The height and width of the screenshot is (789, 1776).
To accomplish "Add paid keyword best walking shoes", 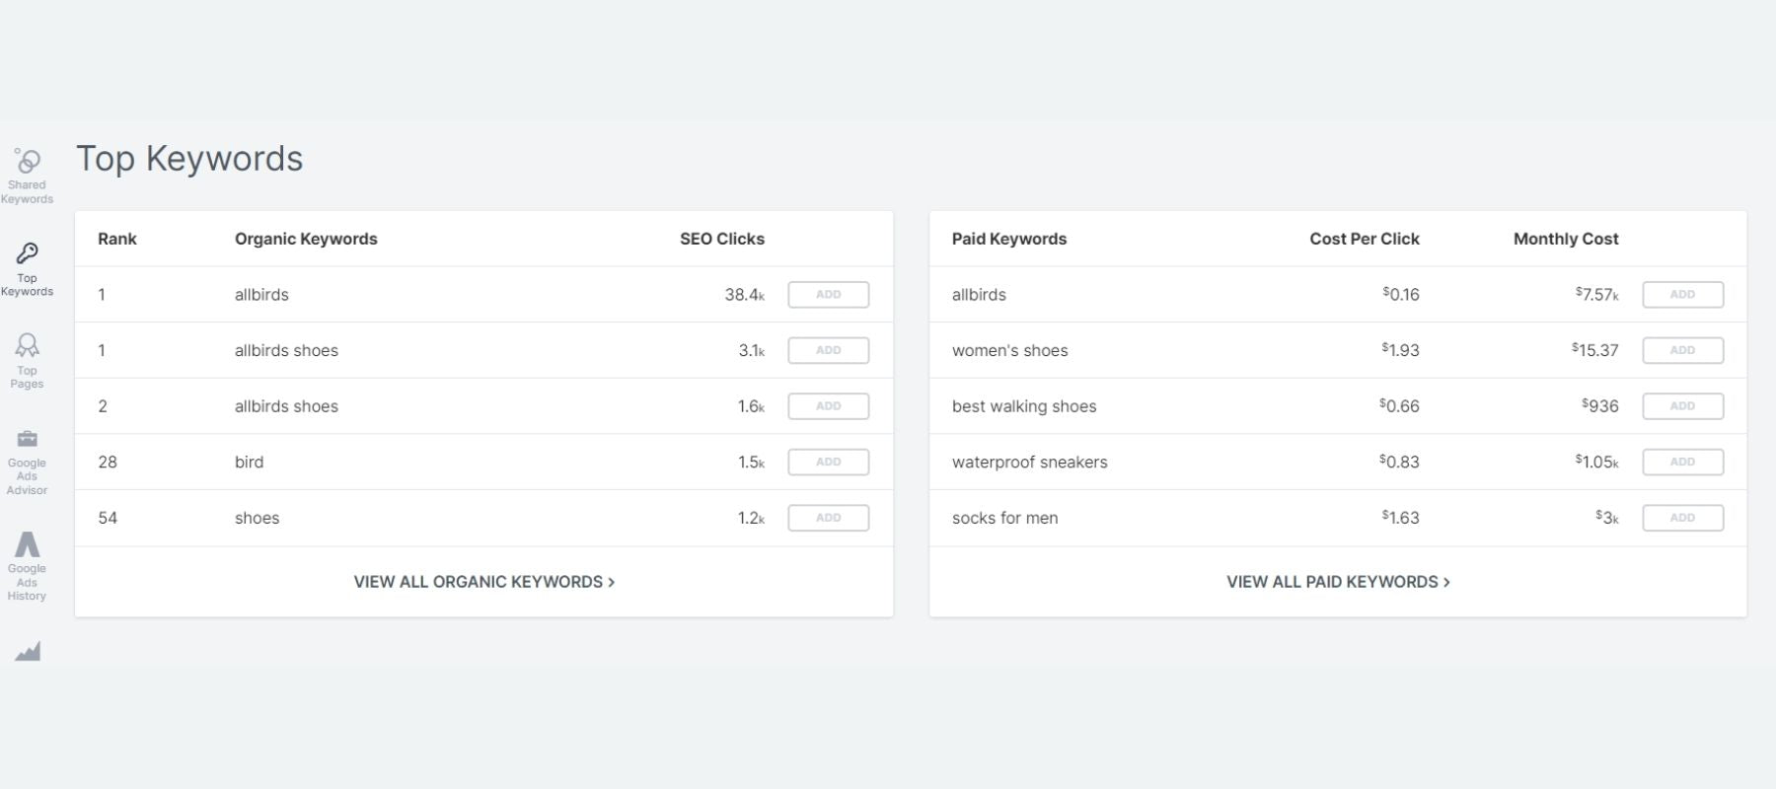I will (x=1683, y=406).
